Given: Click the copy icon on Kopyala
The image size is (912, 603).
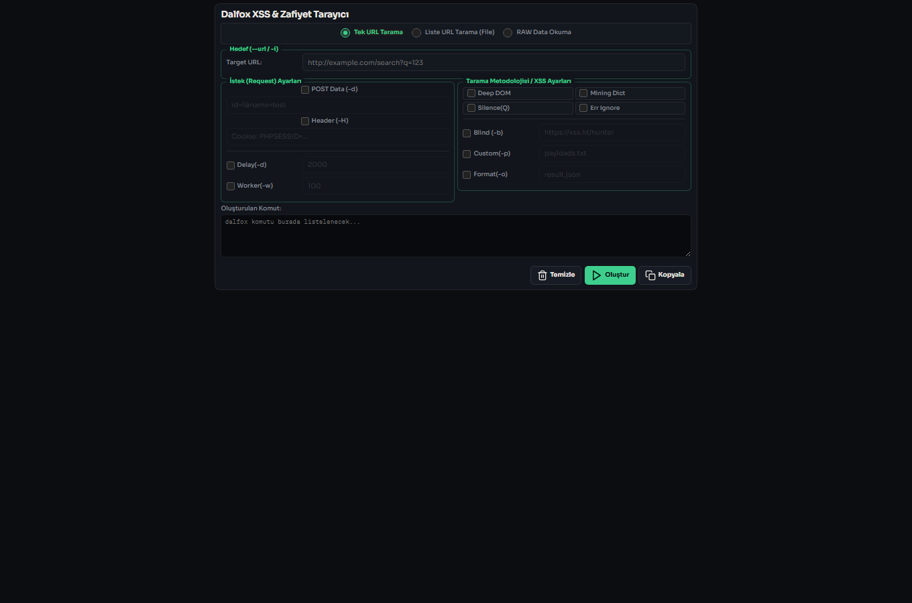Looking at the screenshot, I should (650, 275).
